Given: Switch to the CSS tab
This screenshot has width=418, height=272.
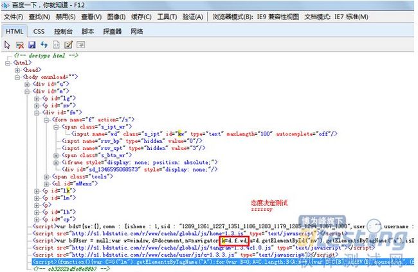Looking at the screenshot, I should pyautogui.click(x=39, y=31).
